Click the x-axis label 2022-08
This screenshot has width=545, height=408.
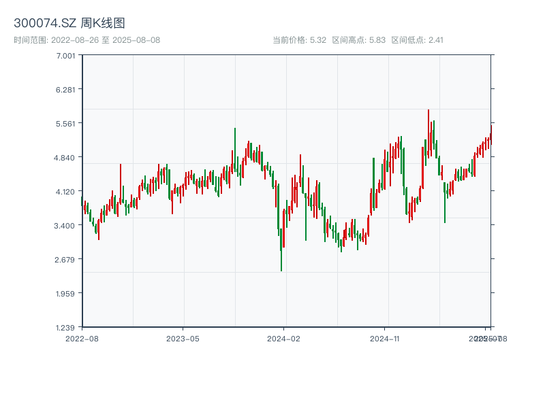(x=82, y=339)
